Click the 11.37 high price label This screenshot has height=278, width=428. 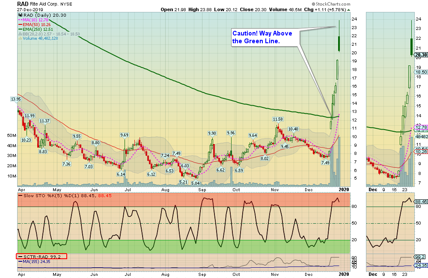pos(45,121)
